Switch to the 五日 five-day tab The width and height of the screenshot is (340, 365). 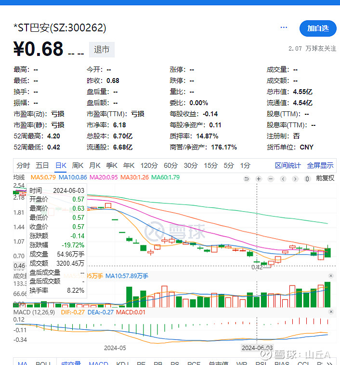point(42,165)
